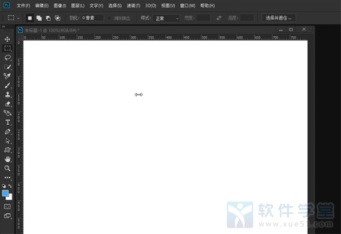
Task: Click the 选择并遮住 button
Action: 279,18
